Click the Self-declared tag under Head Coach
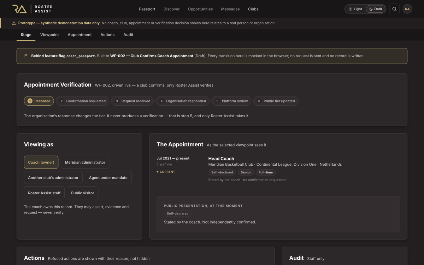 pos(222,172)
